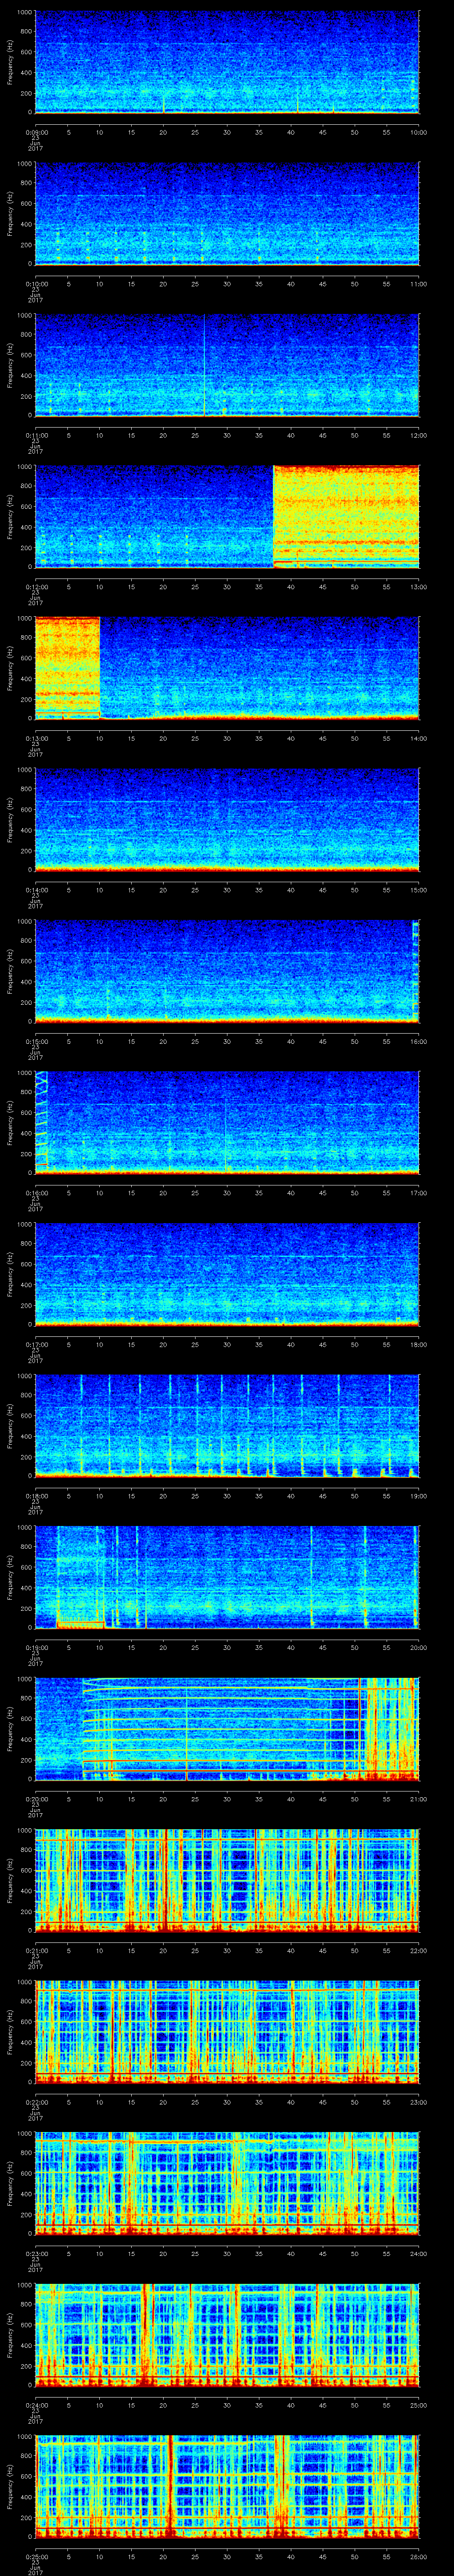Click the 10:00 end label of the first panel

418,132
